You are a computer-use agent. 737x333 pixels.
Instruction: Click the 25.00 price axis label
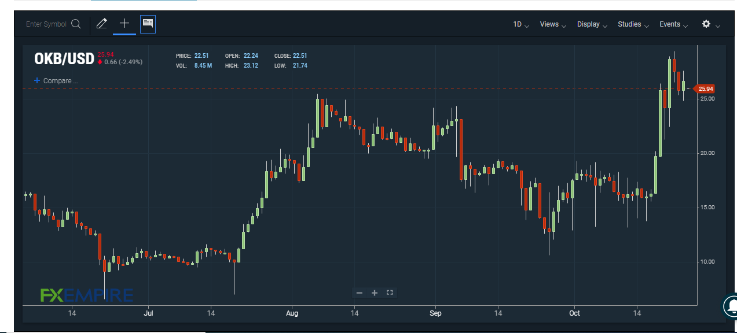(707, 98)
